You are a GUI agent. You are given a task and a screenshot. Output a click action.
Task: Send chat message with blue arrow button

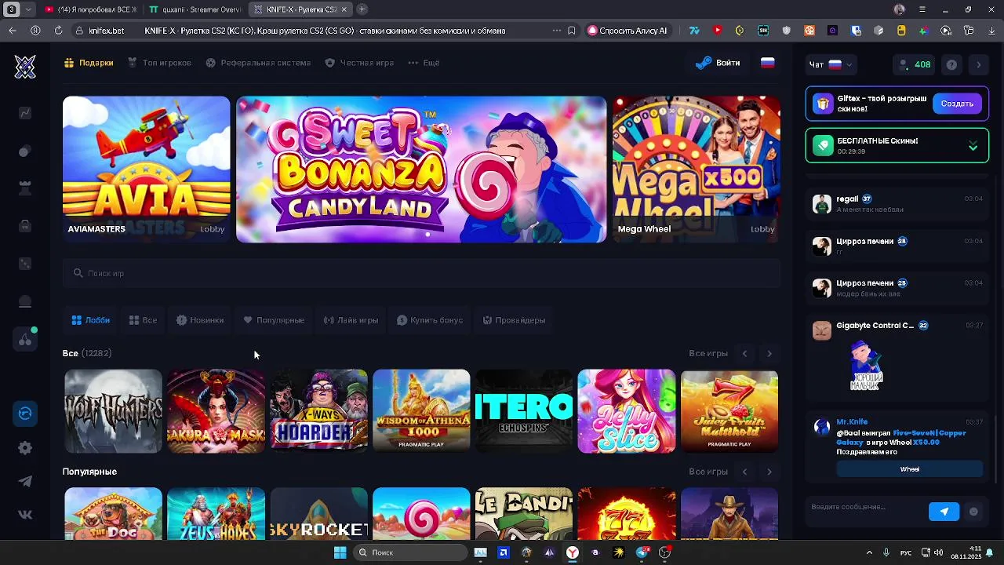coord(944,512)
